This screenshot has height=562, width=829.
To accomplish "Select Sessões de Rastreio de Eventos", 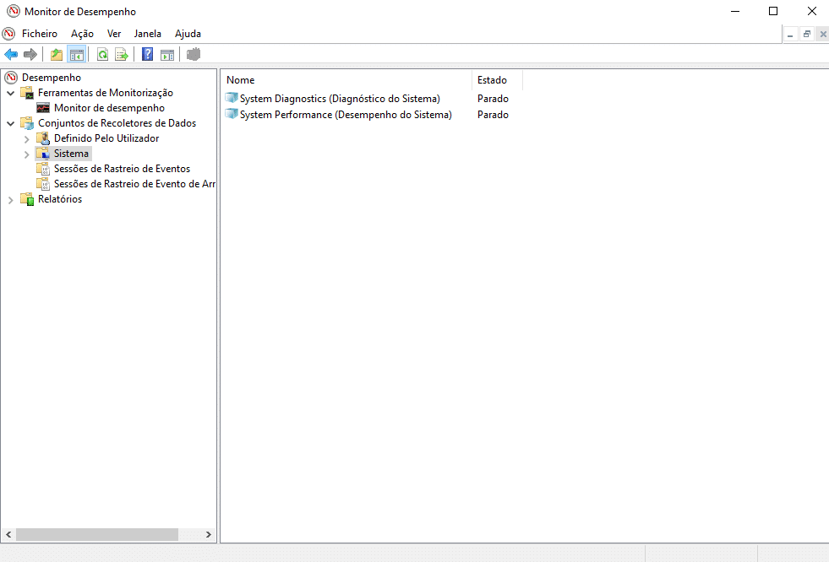I will [x=121, y=169].
